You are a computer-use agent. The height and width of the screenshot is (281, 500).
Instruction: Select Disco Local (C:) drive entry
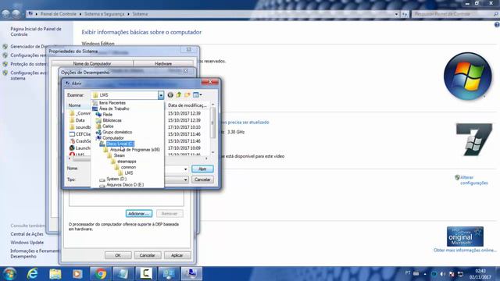[x=120, y=144]
